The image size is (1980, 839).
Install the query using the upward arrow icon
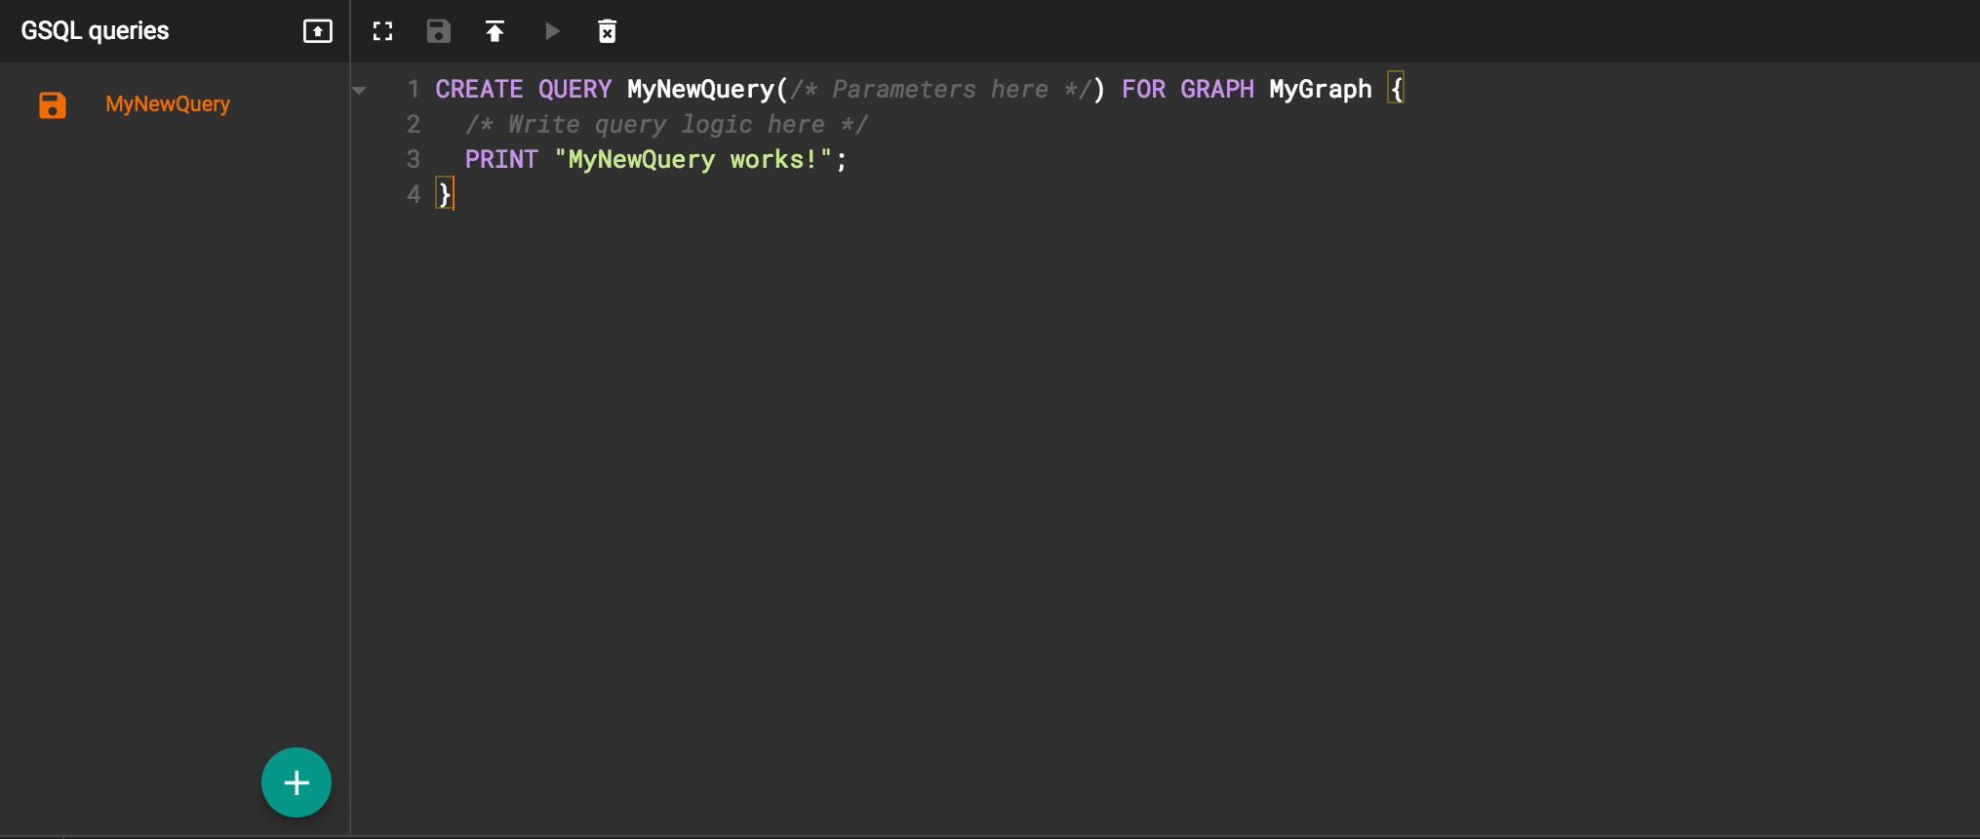[495, 31]
